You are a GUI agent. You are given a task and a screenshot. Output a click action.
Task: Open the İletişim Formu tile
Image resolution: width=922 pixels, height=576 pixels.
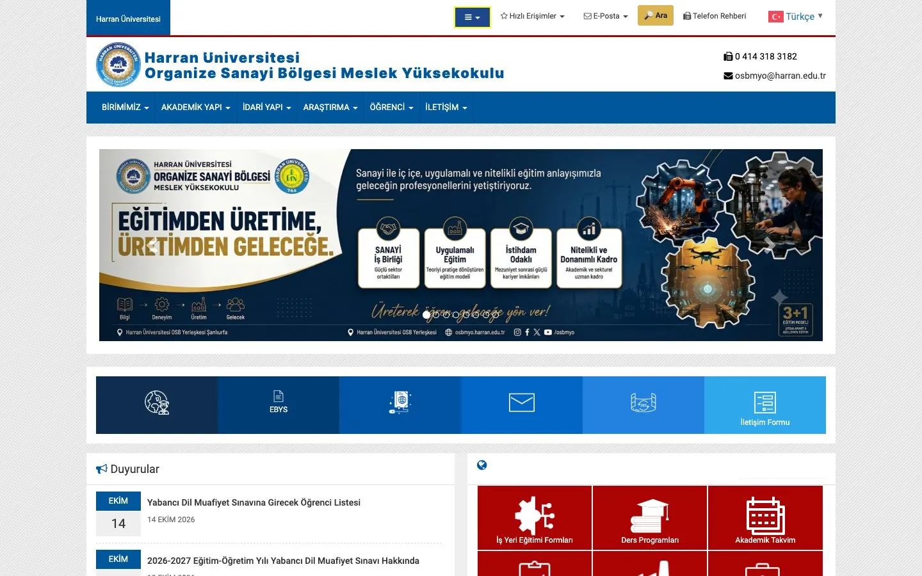coord(765,405)
